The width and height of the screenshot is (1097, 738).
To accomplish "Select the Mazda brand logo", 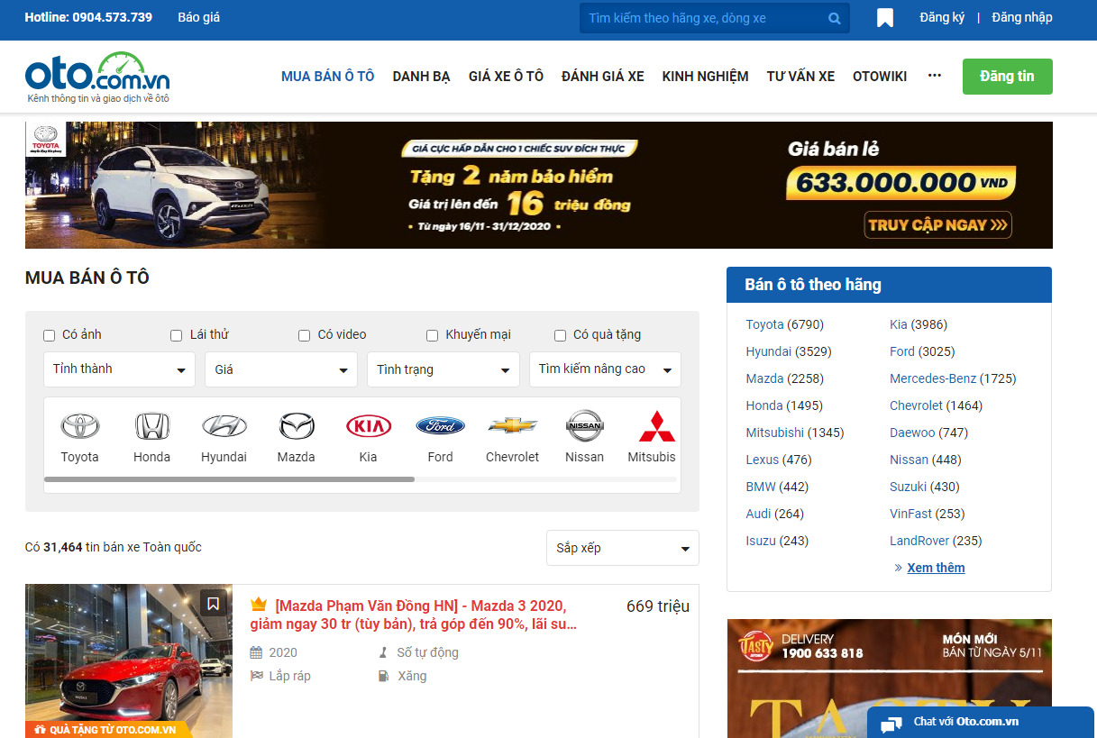I will (x=296, y=425).
